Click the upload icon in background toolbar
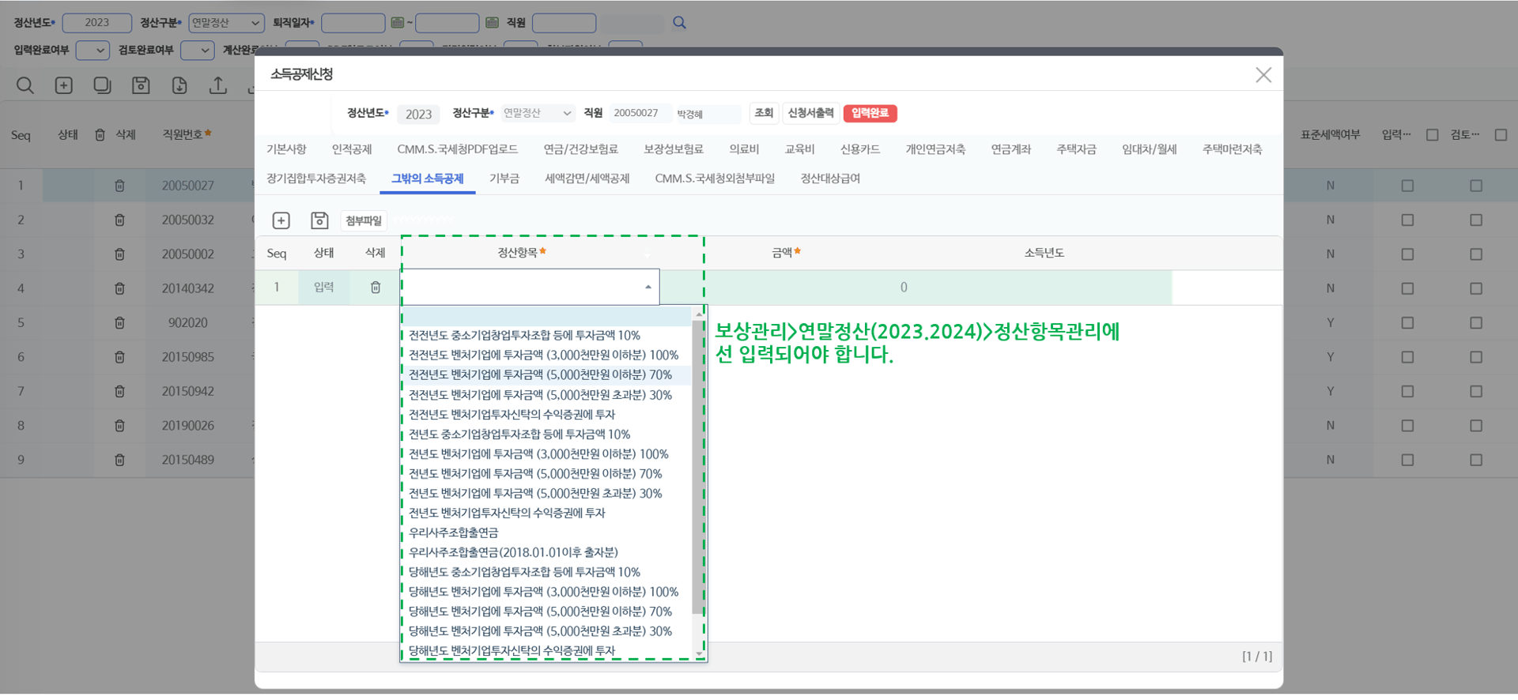Screen dimensions: 1518x700 (x=218, y=85)
